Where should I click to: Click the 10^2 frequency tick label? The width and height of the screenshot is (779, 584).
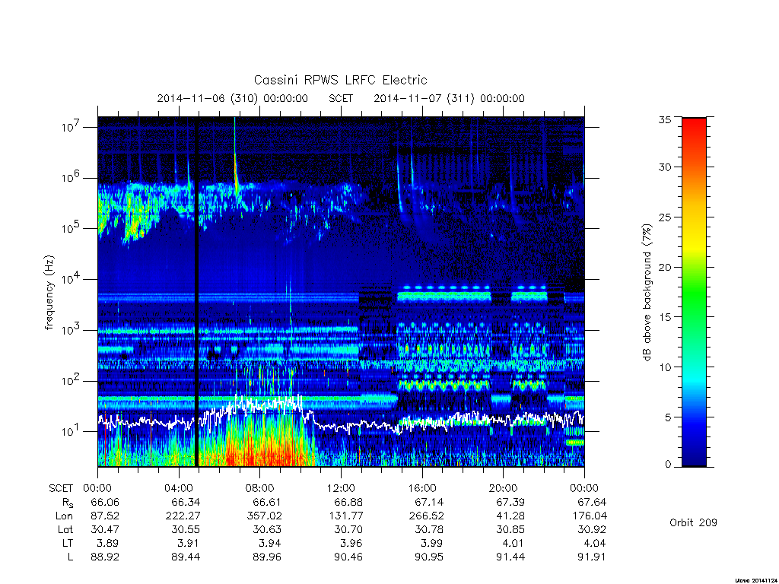click(x=72, y=381)
